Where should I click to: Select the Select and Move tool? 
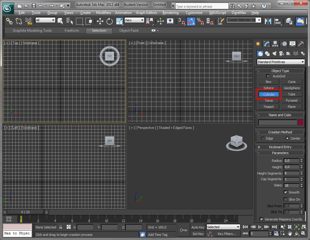point(100,21)
